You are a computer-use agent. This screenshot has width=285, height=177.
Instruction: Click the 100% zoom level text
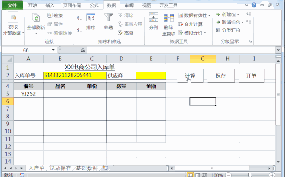[217, 175]
